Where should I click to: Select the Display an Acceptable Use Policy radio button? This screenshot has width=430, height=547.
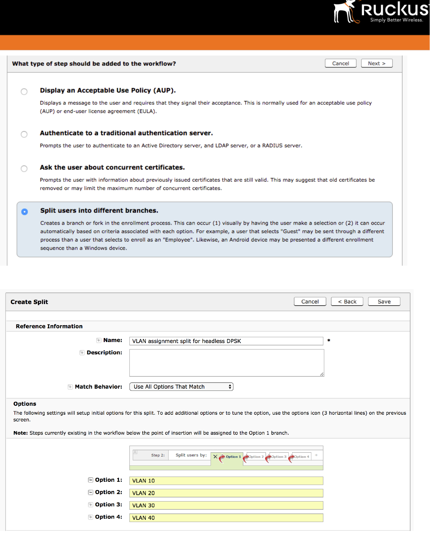tap(24, 92)
